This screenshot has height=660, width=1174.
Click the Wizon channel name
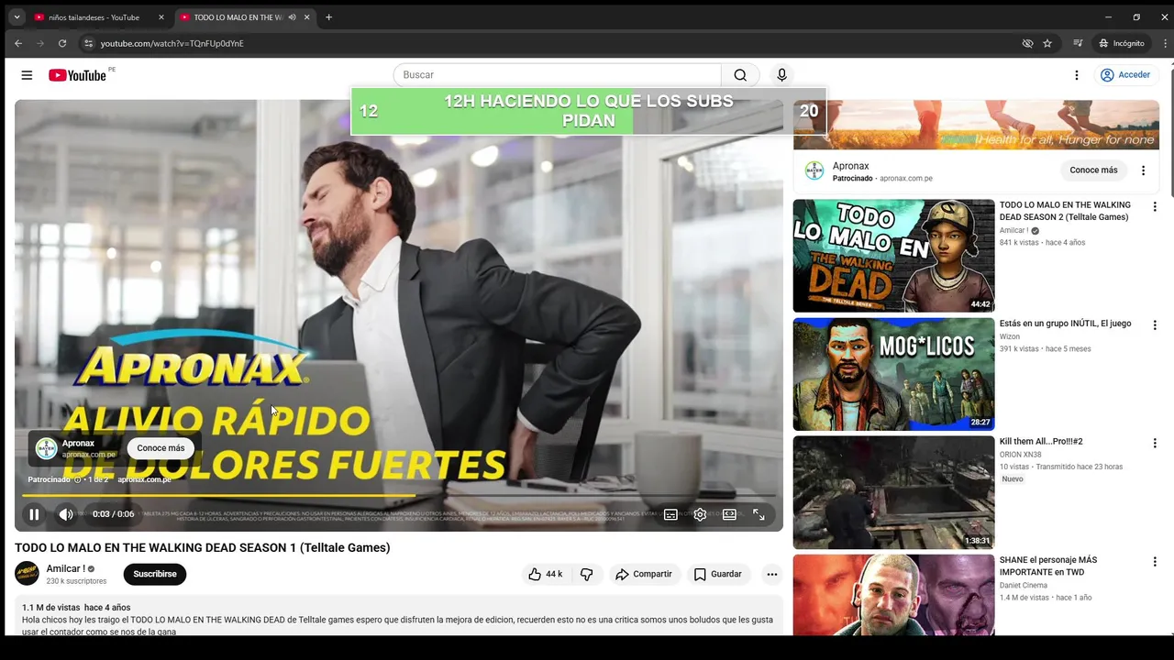[x=1010, y=336]
